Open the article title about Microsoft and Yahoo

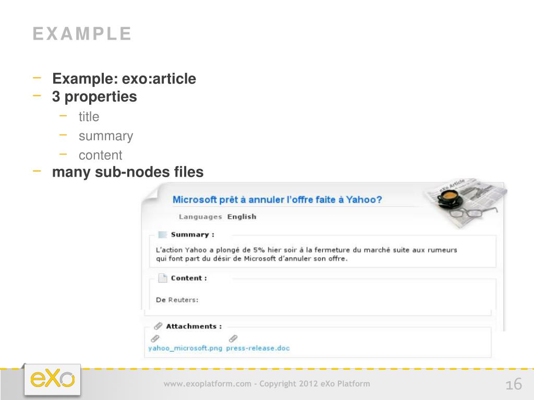point(277,199)
